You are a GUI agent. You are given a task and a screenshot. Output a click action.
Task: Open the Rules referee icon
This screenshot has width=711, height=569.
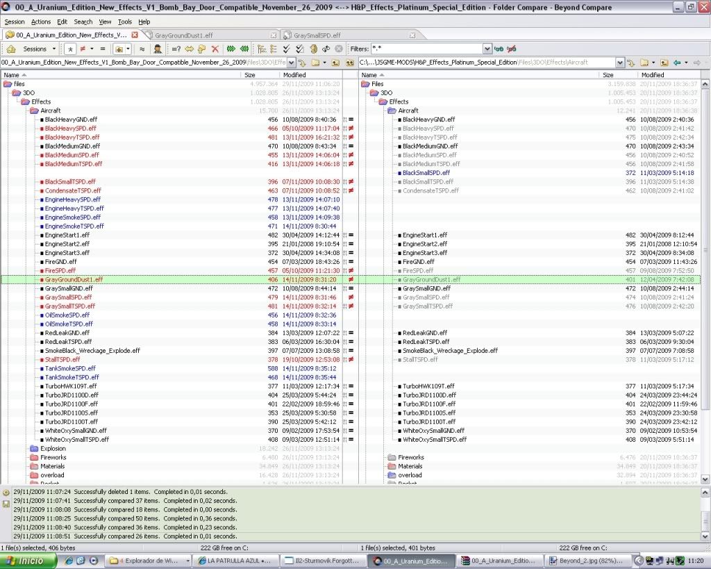pos(158,49)
